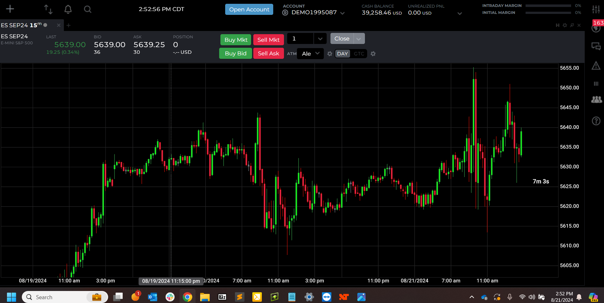Click the Windows taskbar Search box

pos(65,297)
